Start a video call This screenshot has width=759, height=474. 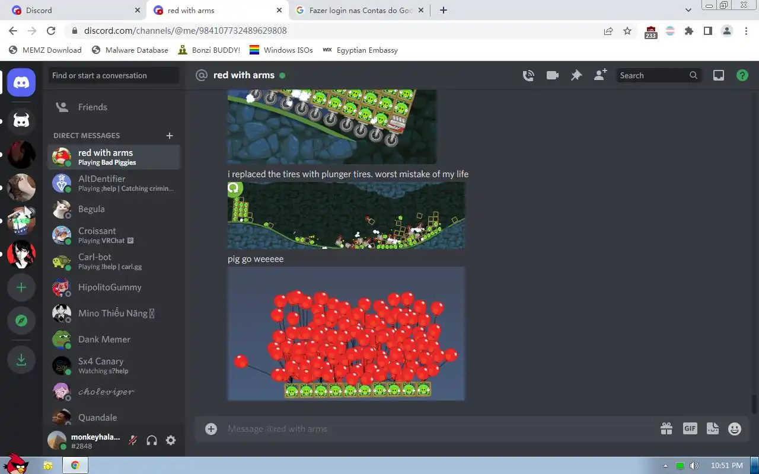coord(553,75)
